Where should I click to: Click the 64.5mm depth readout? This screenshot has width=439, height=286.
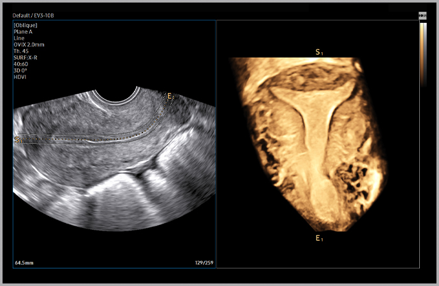point(25,262)
